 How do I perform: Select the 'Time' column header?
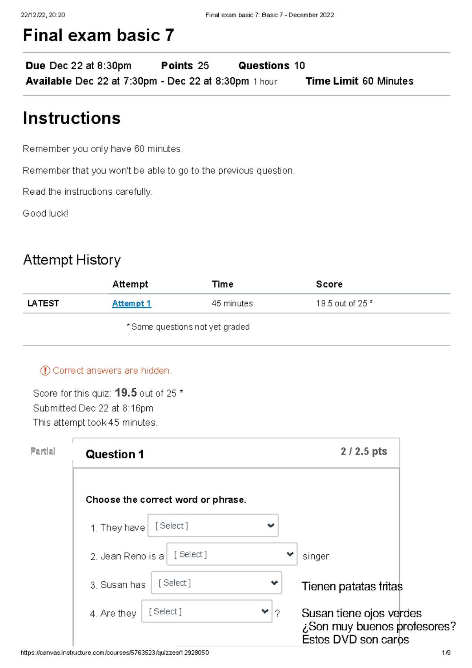click(223, 284)
